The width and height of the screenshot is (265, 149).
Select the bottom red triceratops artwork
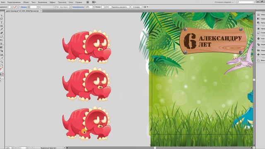[x=87, y=123]
